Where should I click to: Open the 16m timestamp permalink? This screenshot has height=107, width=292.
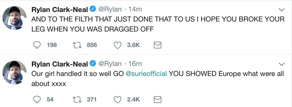135,64
